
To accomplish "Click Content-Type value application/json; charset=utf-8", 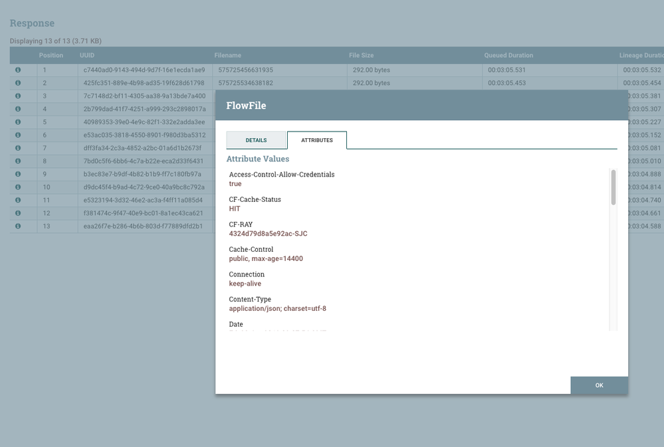I will (x=278, y=309).
